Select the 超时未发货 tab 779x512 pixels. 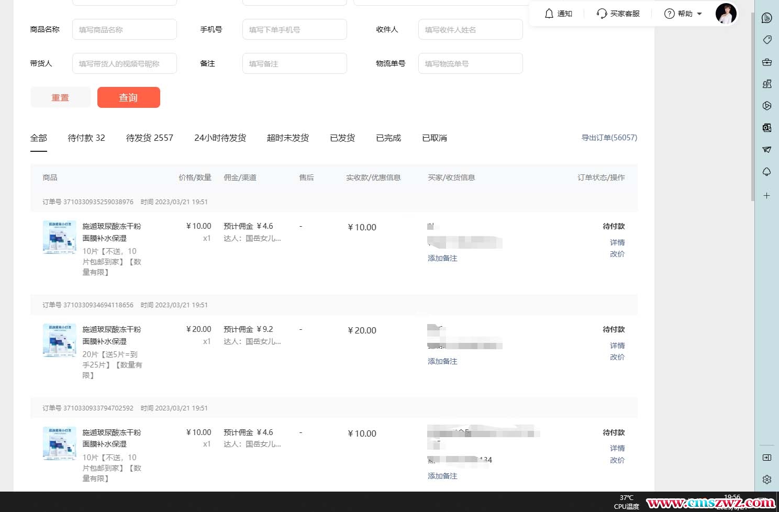[287, 138]
